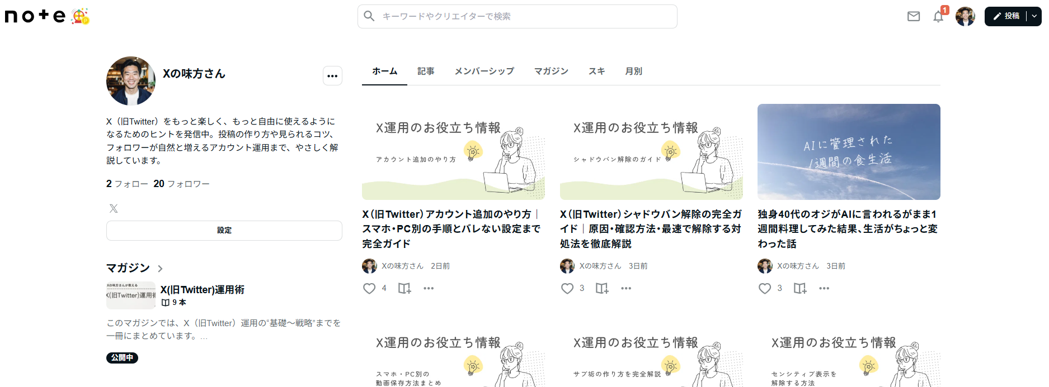The width and height of the screenshot is (1049, 387).
Task: Like the アカウント追加のやり方 article with the heart
Action: [369, 288]
